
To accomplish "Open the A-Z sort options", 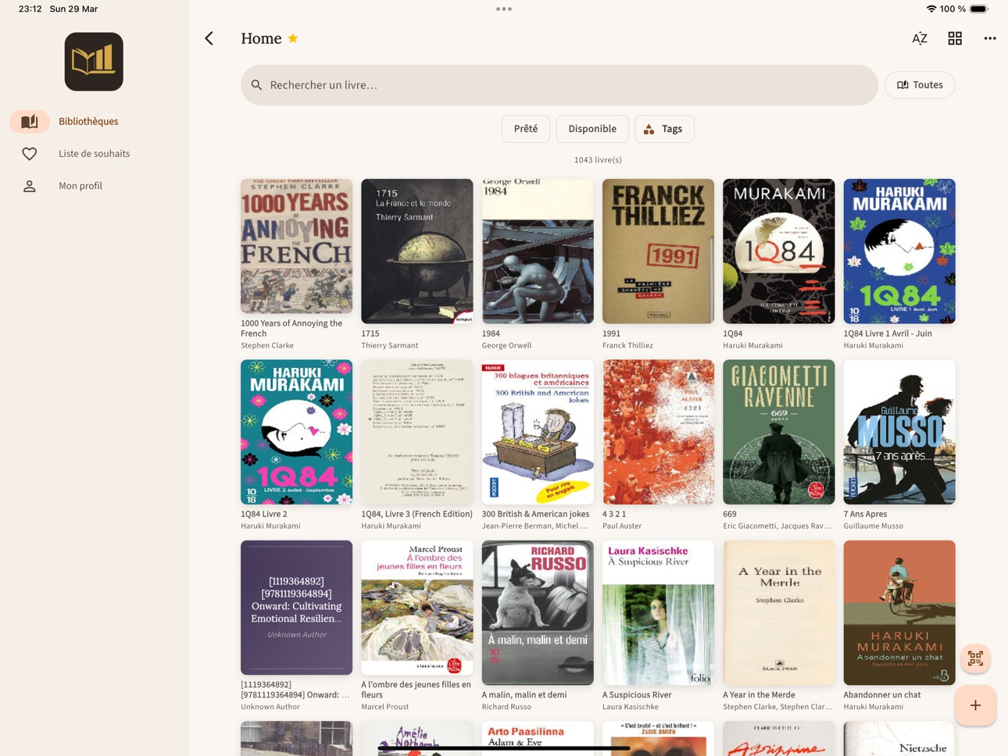I will (x=920, y=38).
